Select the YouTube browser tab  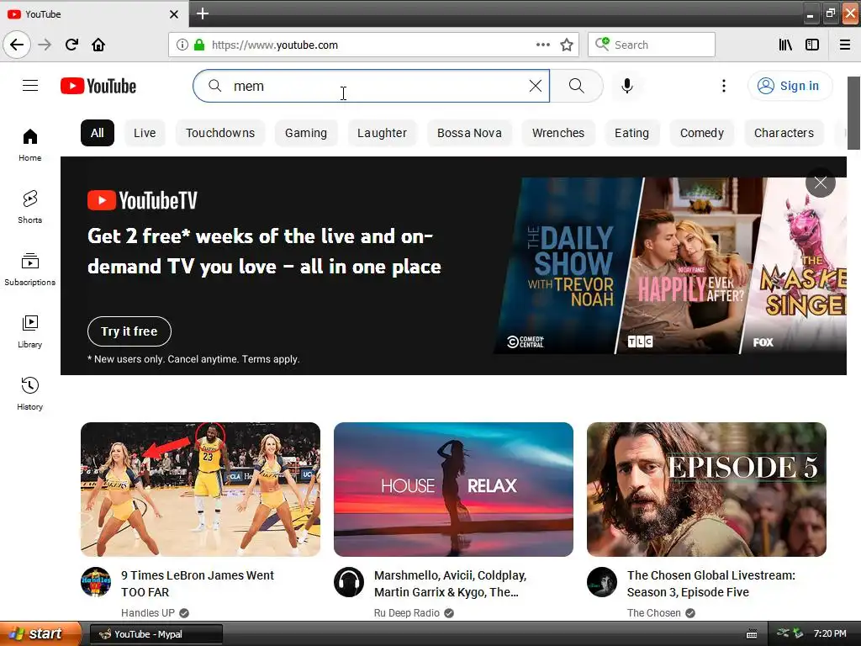pos(94,14)
